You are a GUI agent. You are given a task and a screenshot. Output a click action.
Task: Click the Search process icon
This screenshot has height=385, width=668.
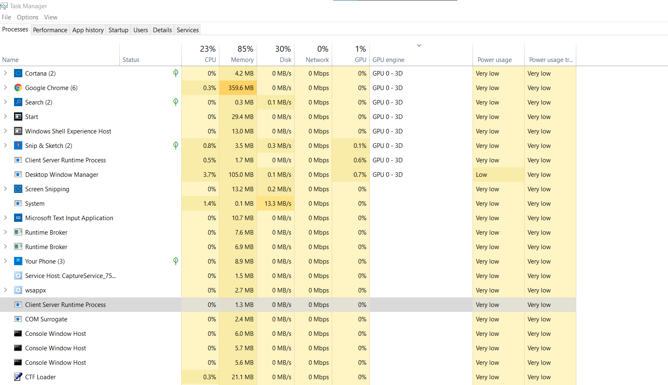[18, 102]
